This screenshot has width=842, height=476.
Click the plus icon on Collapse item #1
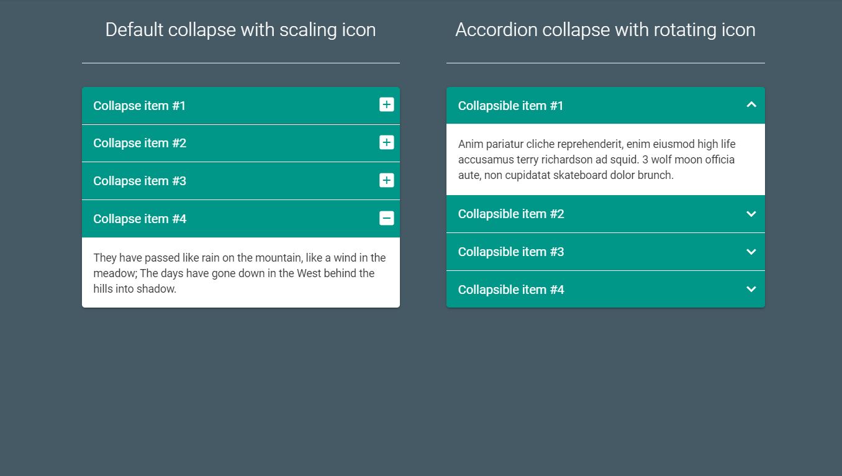[386, 104]
